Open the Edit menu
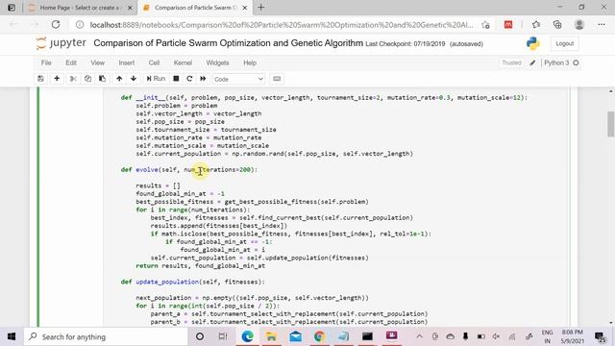Screen dimensions: 615x346 point(71,62)
